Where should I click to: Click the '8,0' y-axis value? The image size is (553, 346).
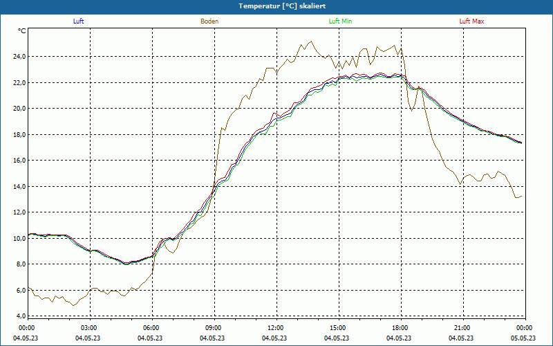(x=21, y=264)
